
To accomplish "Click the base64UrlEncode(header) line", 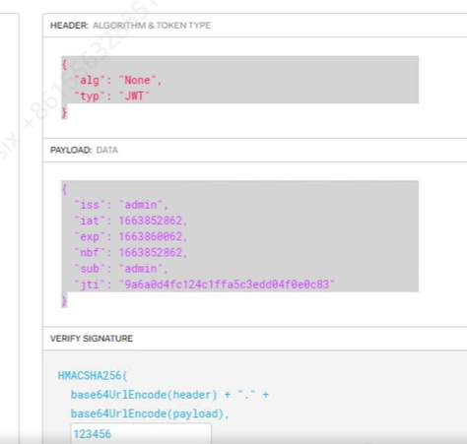I will (x=169, y=395).
